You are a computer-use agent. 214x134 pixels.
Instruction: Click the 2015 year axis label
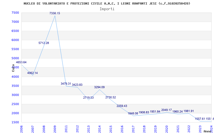111,129
